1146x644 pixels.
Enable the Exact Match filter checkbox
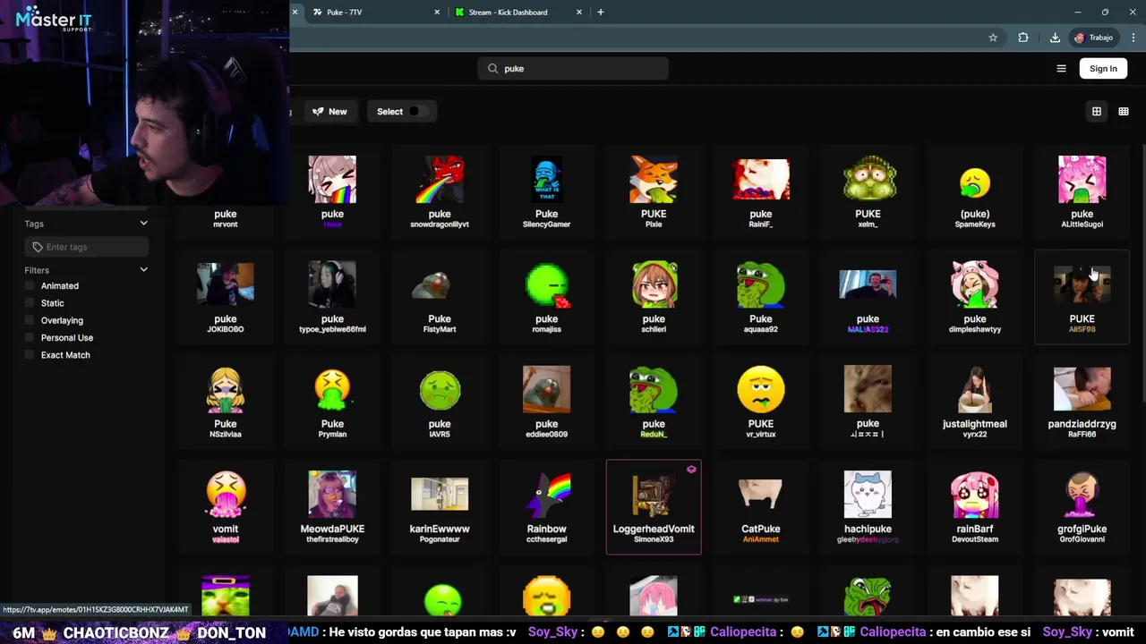pyautogui.click(x=30, y=355)
